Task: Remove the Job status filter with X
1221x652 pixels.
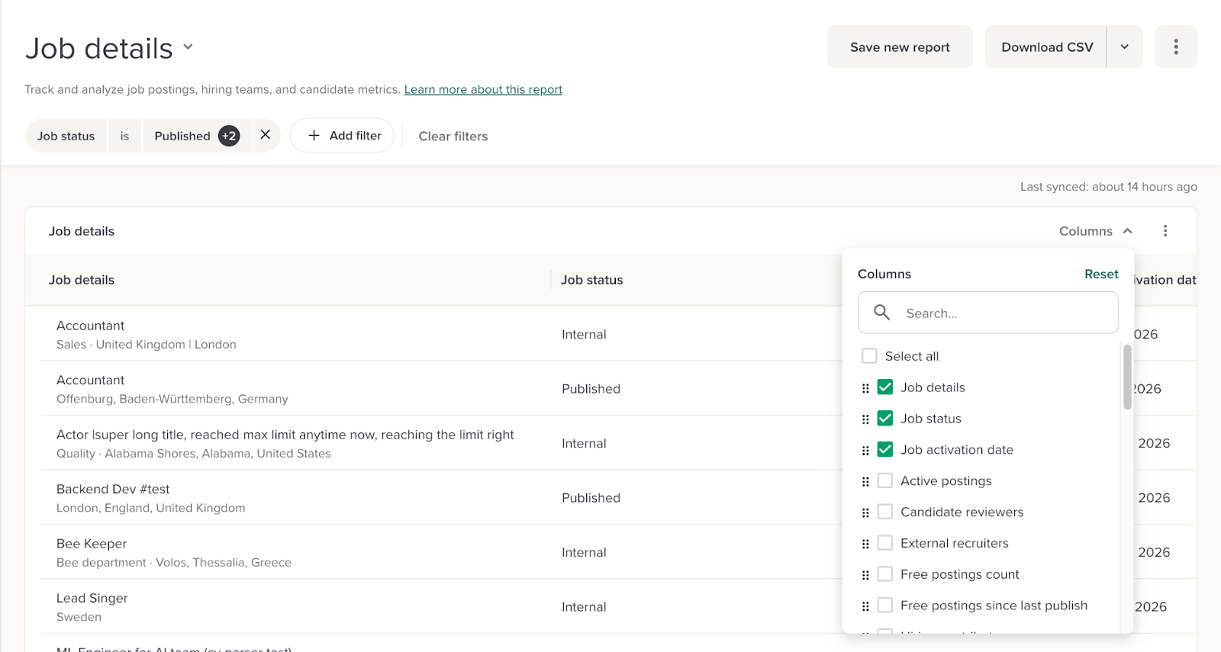Action: coord(266,135)
